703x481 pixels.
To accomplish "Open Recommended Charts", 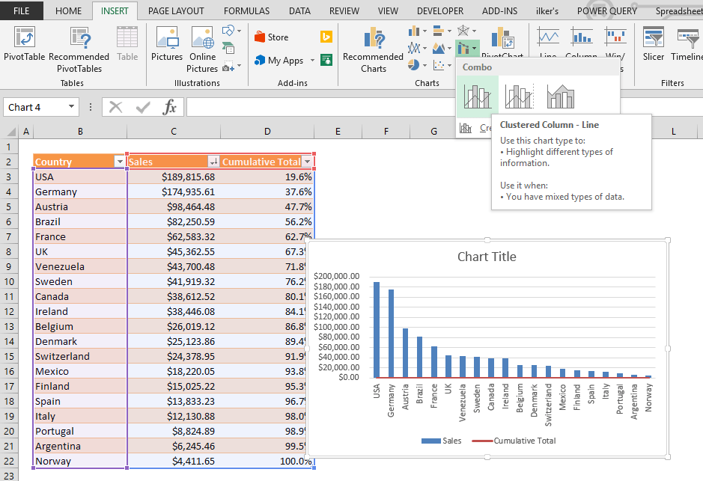I will point(373,49).
